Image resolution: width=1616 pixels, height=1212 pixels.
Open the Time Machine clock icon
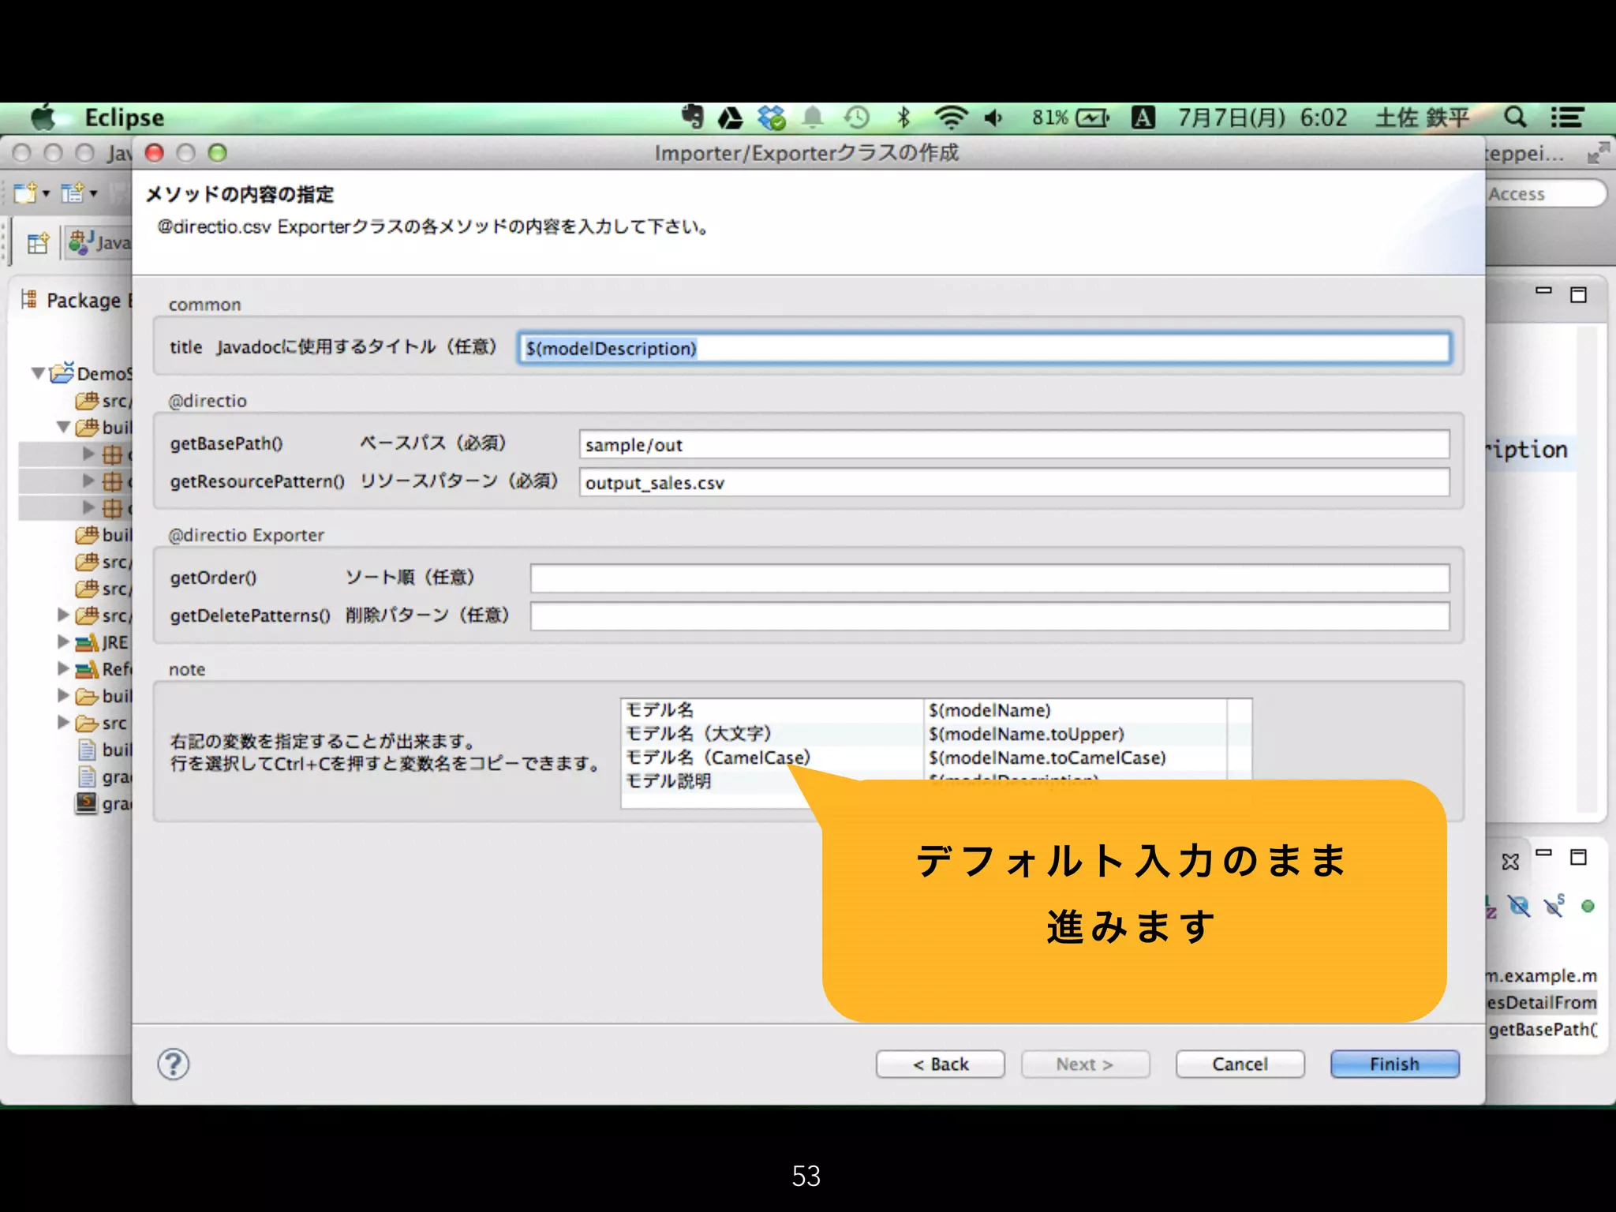point(856,118)
